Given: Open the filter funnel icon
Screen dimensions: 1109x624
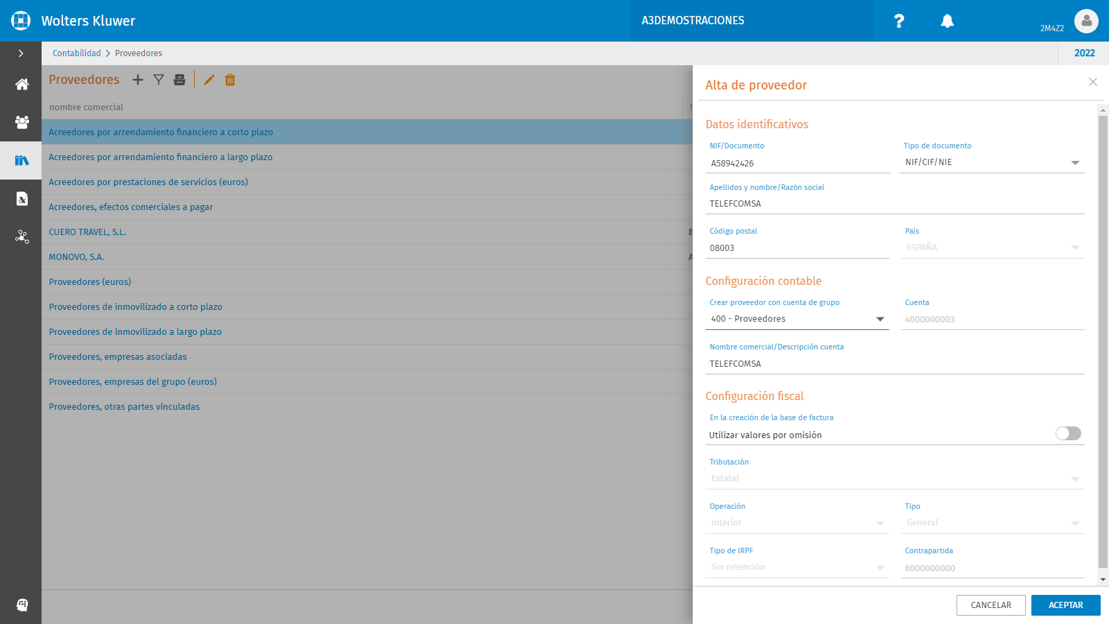Looking at the screenshot, I should pos(159,80).
